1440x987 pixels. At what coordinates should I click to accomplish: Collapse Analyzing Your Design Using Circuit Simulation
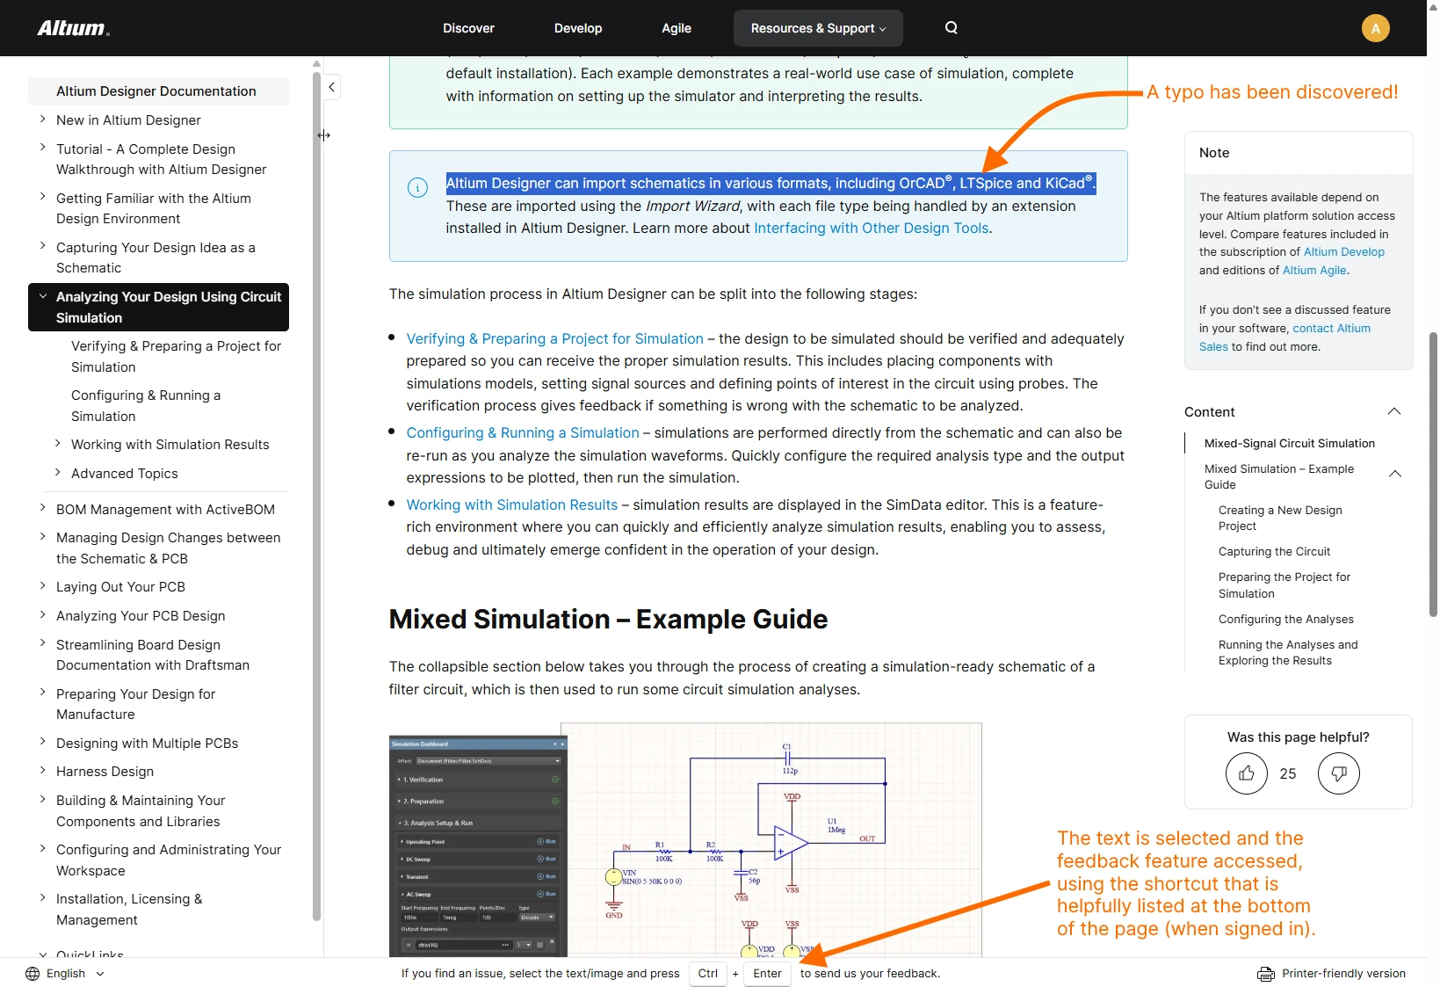coord(42,296)
